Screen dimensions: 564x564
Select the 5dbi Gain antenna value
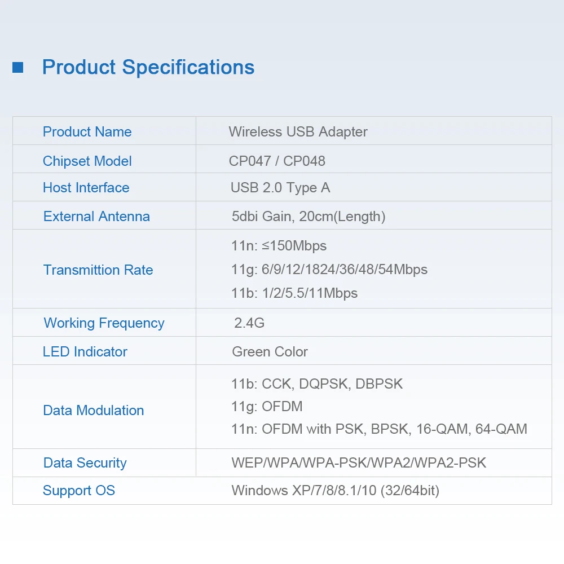(x=309, y=217)
